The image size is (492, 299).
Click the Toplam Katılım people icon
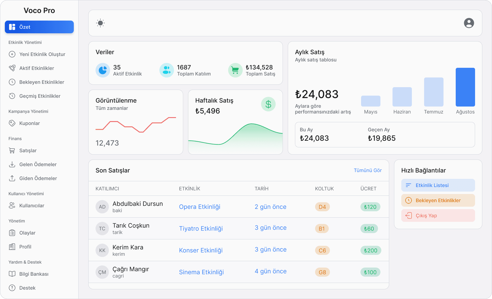[x=167, y=70]
